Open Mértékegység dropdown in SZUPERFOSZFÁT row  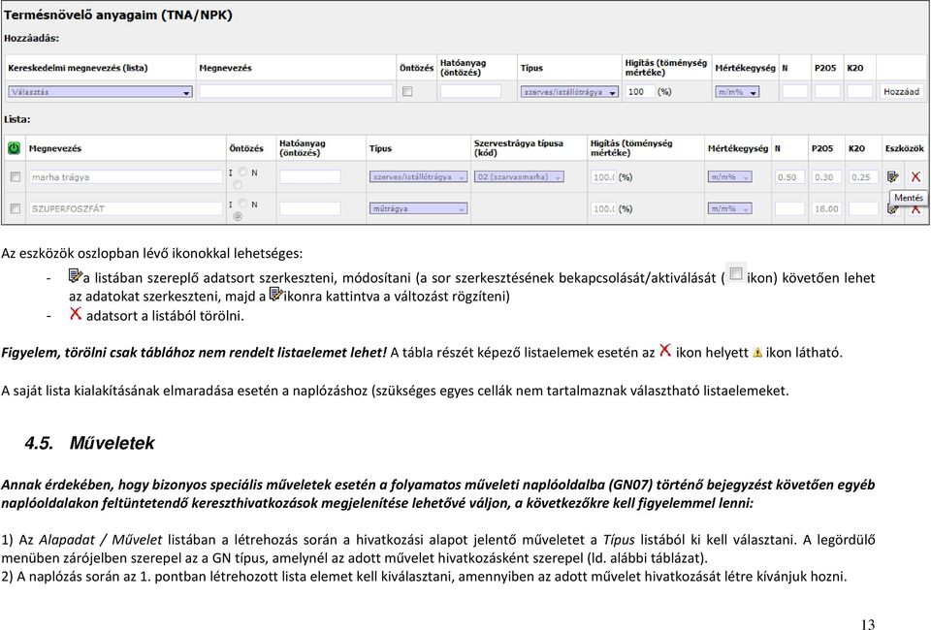pyautogui.click(x=729, y=208)
